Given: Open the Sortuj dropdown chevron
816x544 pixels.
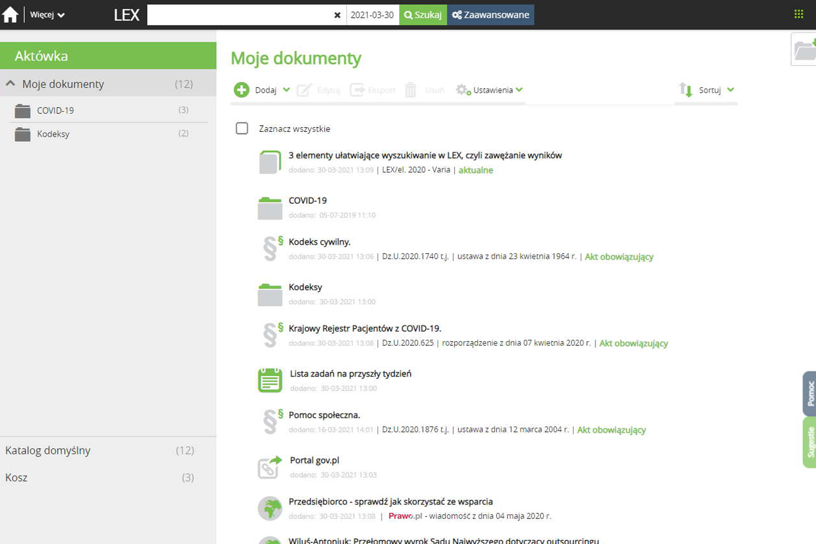Looking at the screenshot, I should coord(730,90).
